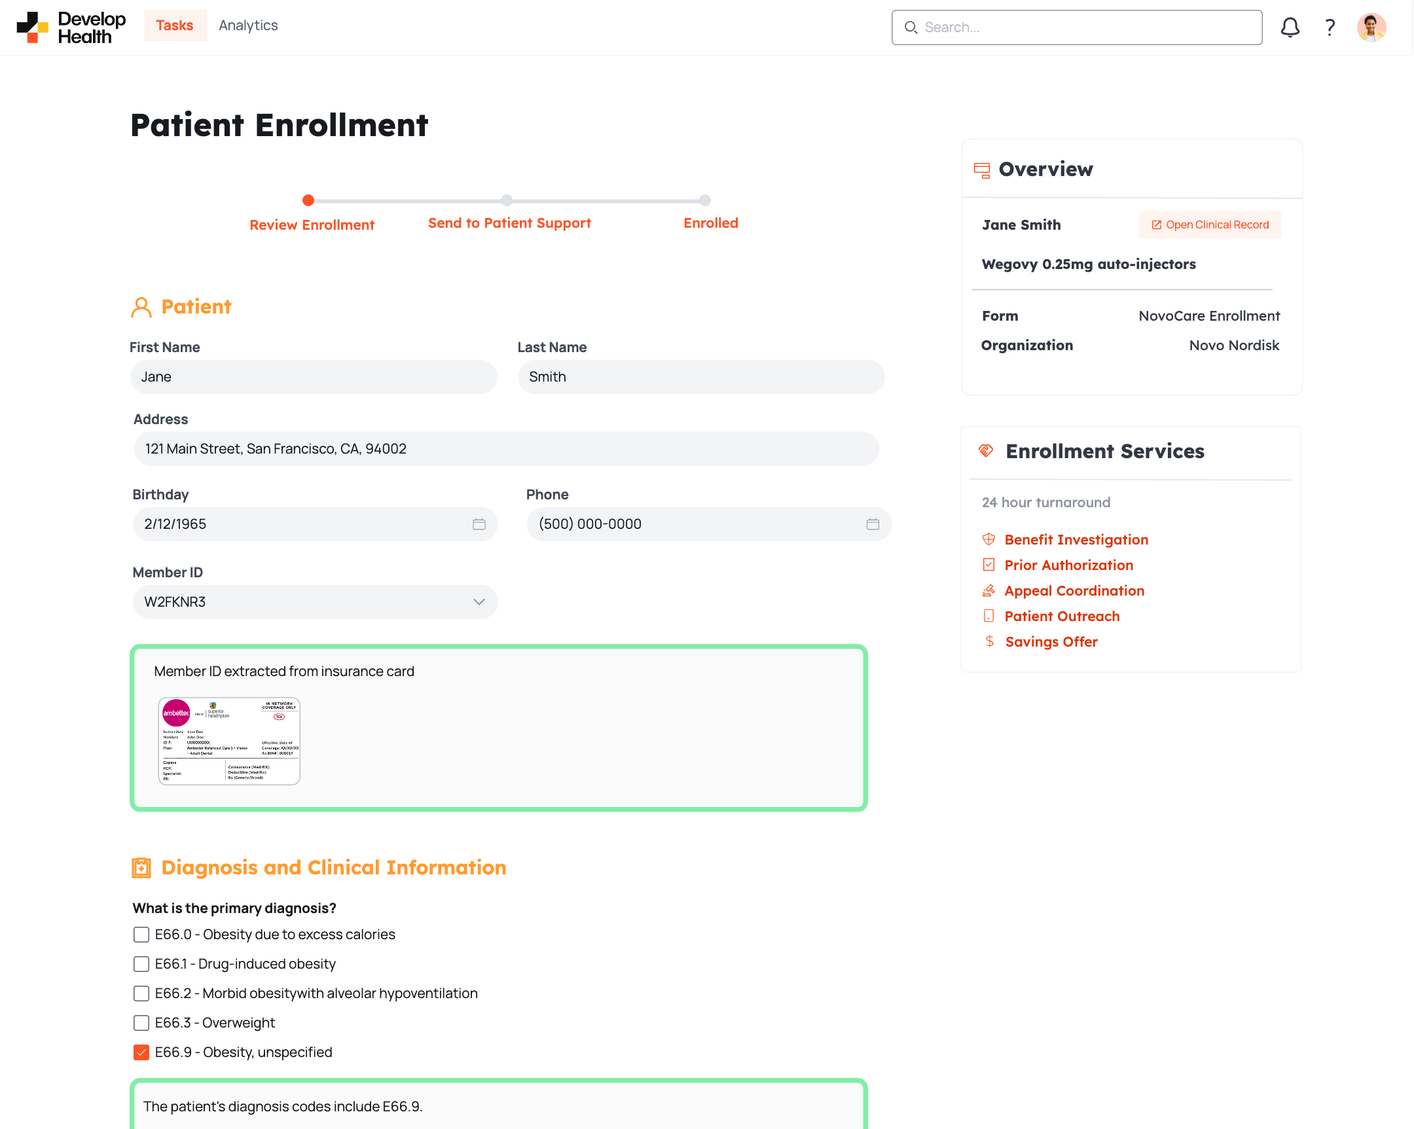Image resolution: width=1414 pixels, height=1129 pixels.
Task: Click the Review Enrollment progress dot
Action: [309, 201]
